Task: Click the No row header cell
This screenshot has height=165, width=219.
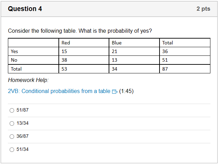Action: 33,60
